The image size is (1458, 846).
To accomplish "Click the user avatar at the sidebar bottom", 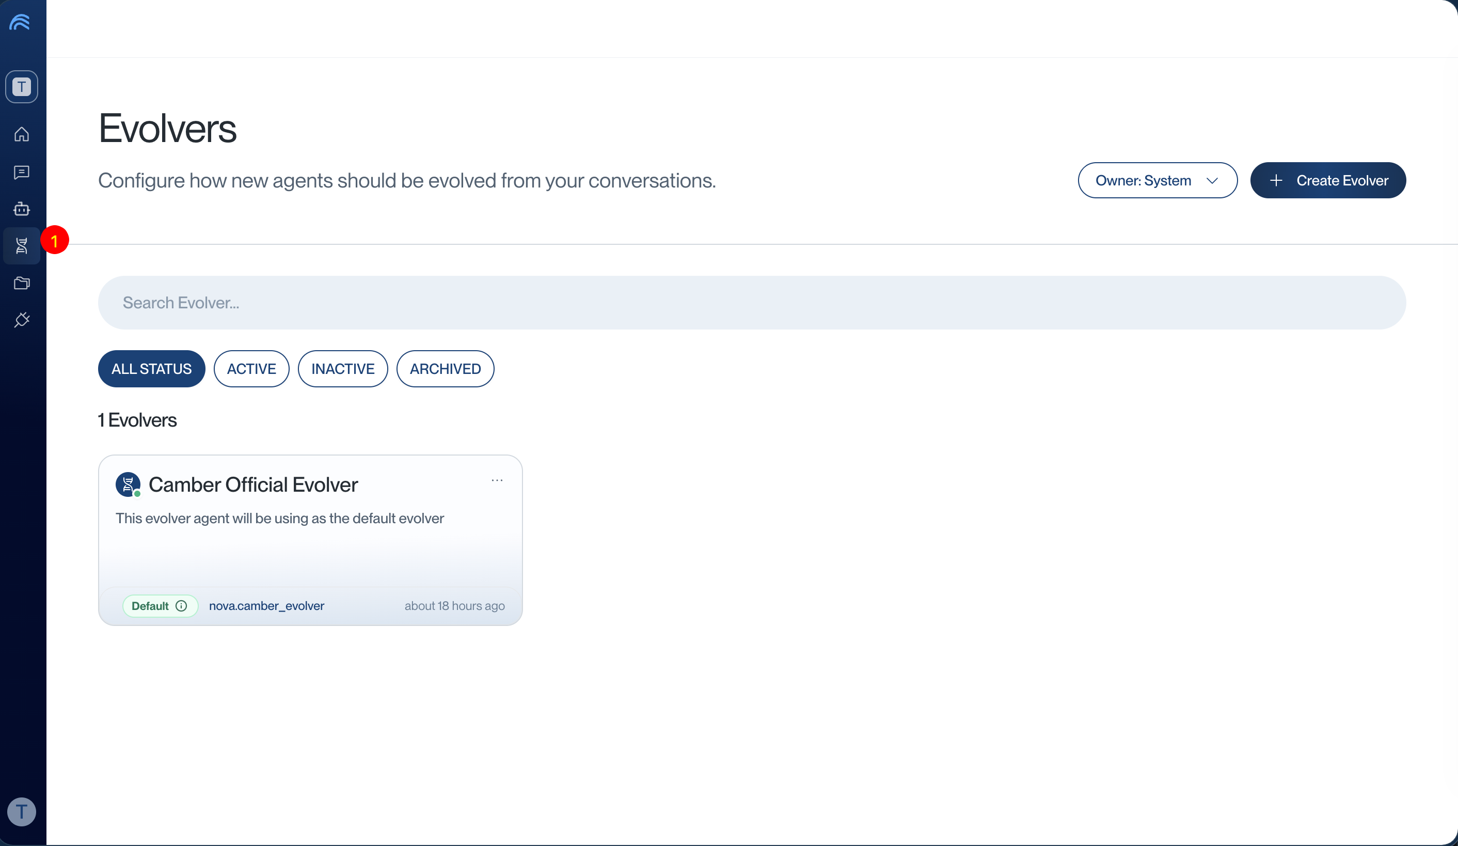I will tap(21, 811).
